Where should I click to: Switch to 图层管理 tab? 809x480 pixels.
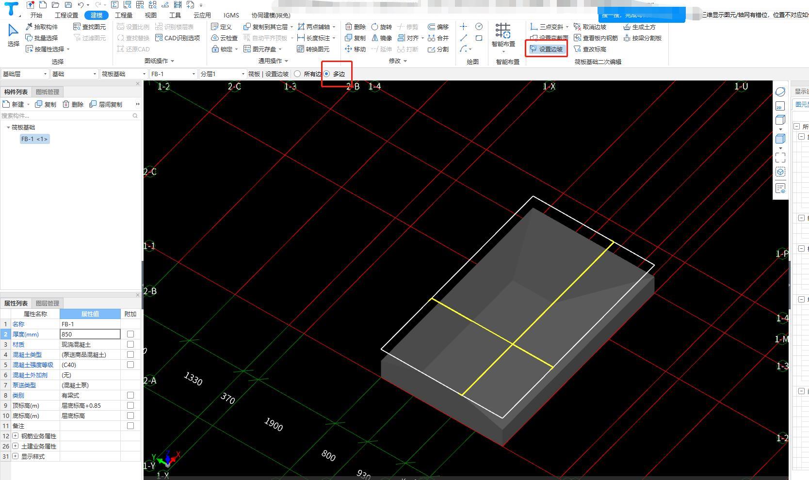tap(48, 303)
